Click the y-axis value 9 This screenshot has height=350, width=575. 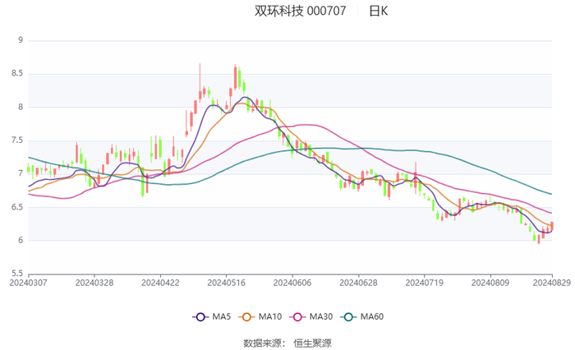click(x=21, y=40)
